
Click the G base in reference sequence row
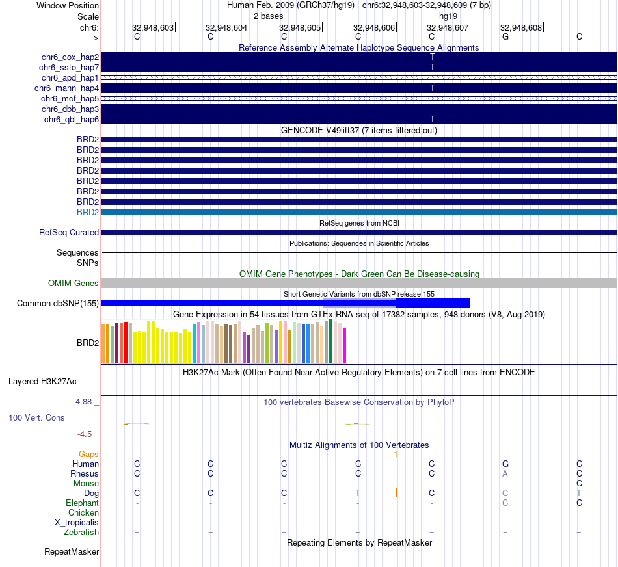(x=505, y=36)
